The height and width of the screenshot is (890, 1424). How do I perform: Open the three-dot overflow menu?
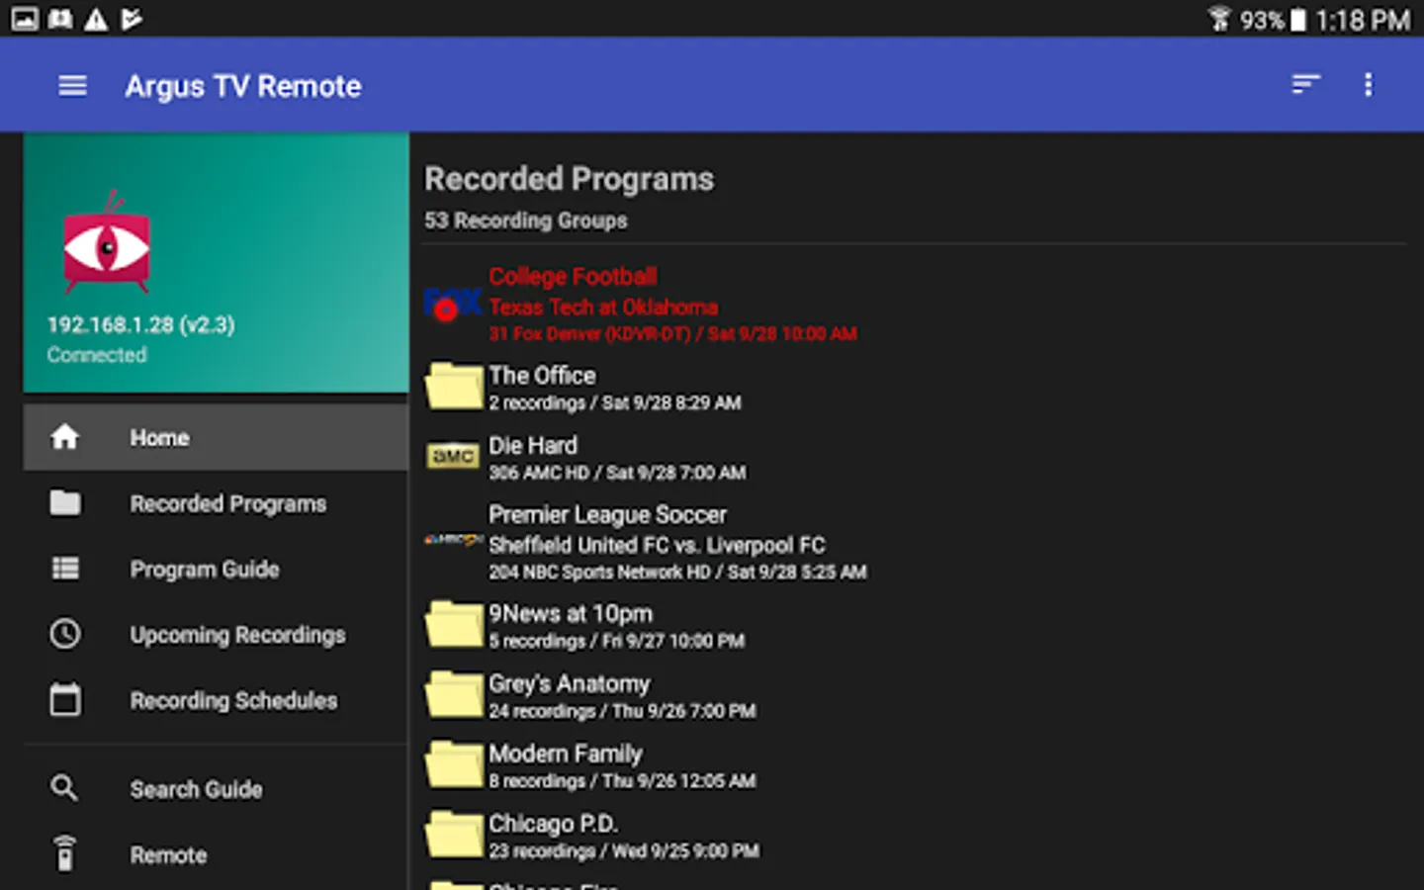click(x=1369, y=85)
